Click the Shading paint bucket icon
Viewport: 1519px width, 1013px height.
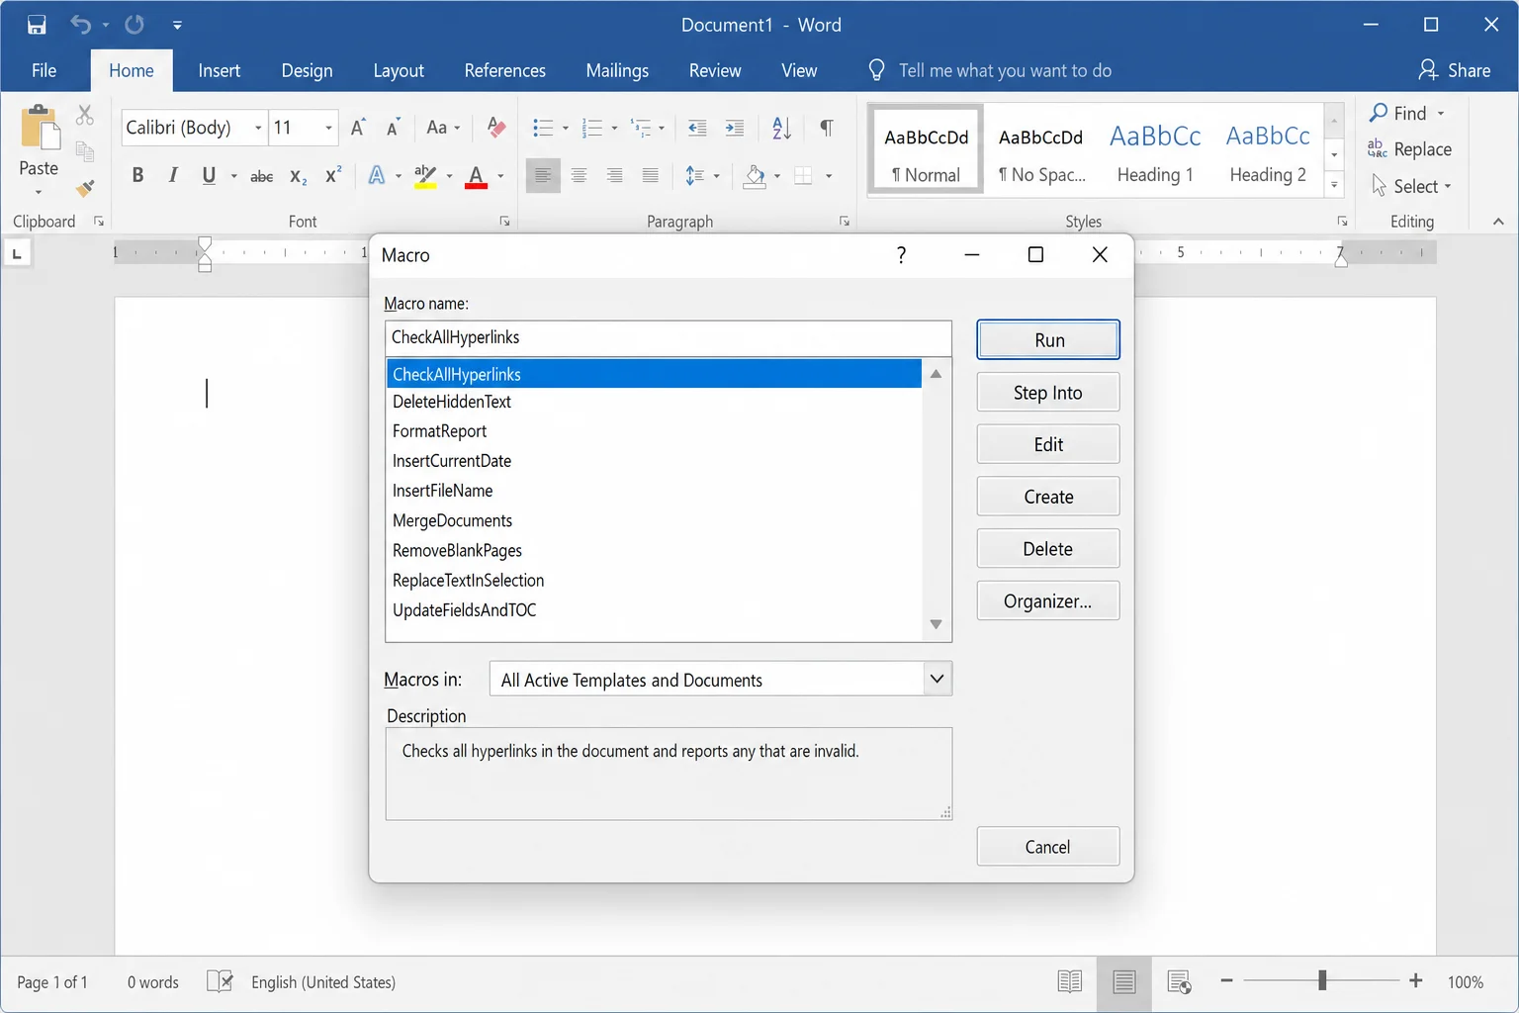pyautogui.click(x=756, y=176)
